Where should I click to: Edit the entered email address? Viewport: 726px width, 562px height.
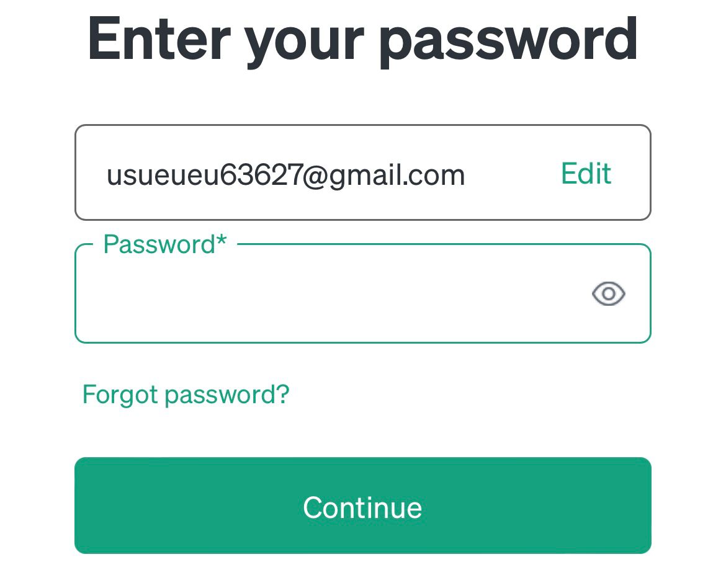[586, 174]
